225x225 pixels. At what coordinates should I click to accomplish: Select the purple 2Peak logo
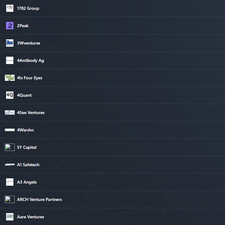10,26
